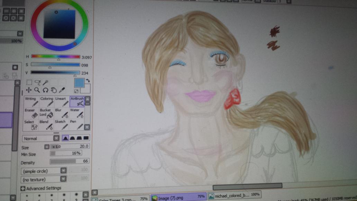
Task: Select the move tool with four arrows
Action: [x=29, y=90]
